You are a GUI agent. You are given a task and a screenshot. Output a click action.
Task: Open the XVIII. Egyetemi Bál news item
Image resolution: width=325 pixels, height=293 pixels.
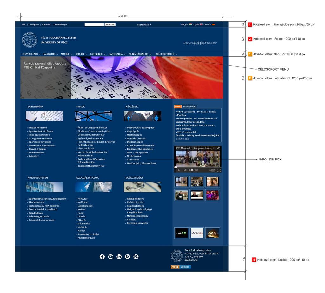[186, 132]
